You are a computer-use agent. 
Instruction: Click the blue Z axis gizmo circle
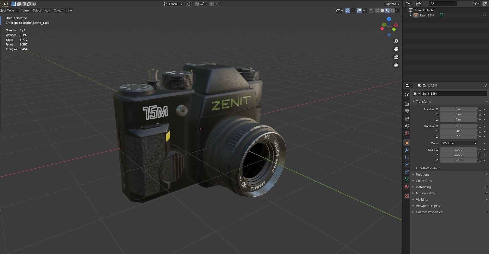click(x=389, y=19)
